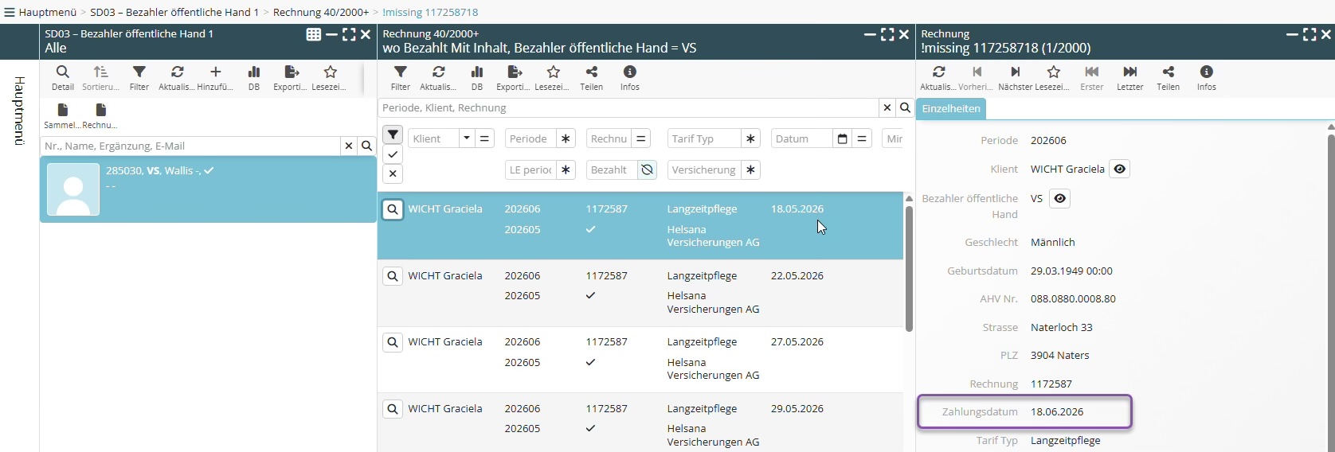
Task: Open the vertical Hauptmenü side label
Action: 20,111
